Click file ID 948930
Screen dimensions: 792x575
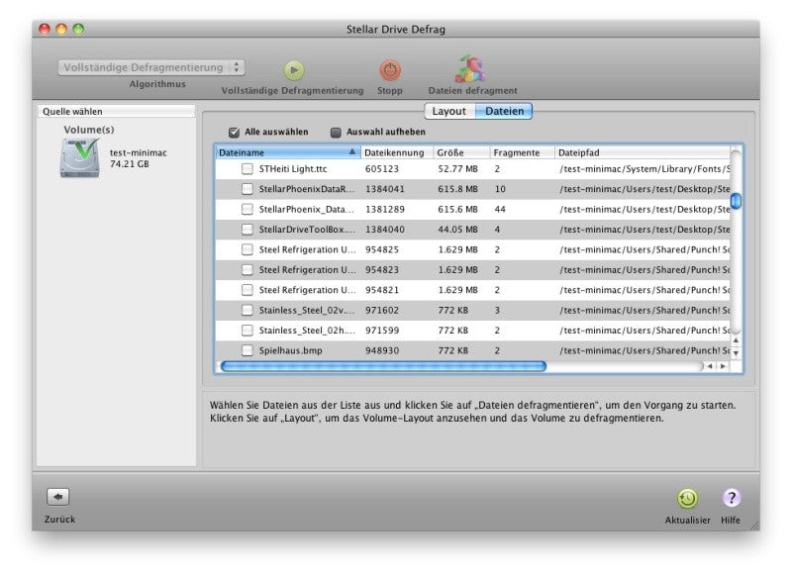pos(382,350)
